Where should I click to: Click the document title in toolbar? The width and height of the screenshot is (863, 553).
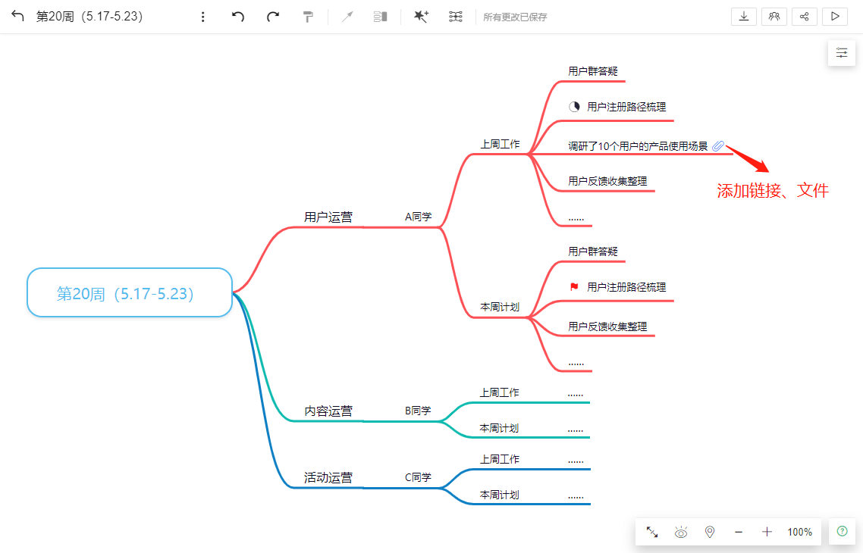pos(89,17)
